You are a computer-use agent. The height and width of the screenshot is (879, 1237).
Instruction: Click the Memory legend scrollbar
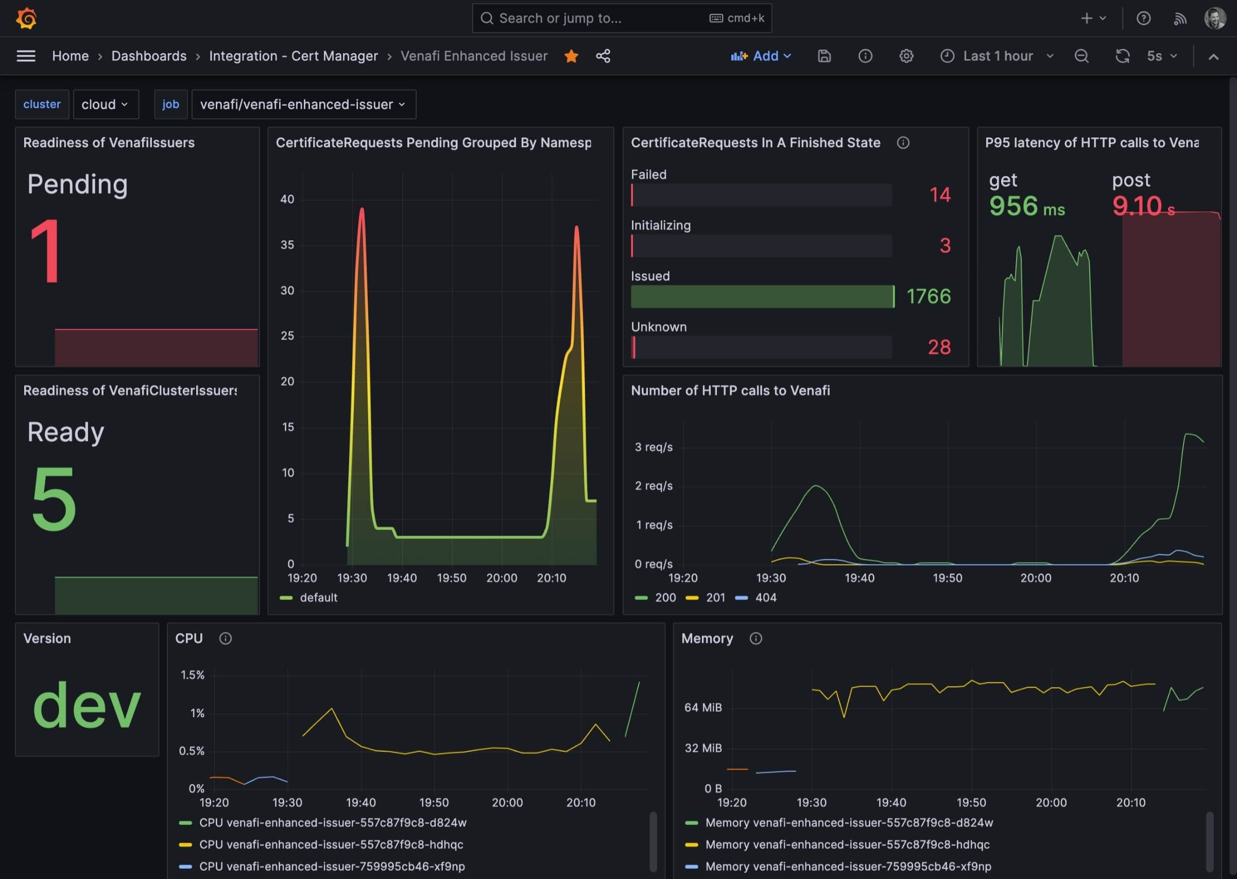tap(1210, 841)
